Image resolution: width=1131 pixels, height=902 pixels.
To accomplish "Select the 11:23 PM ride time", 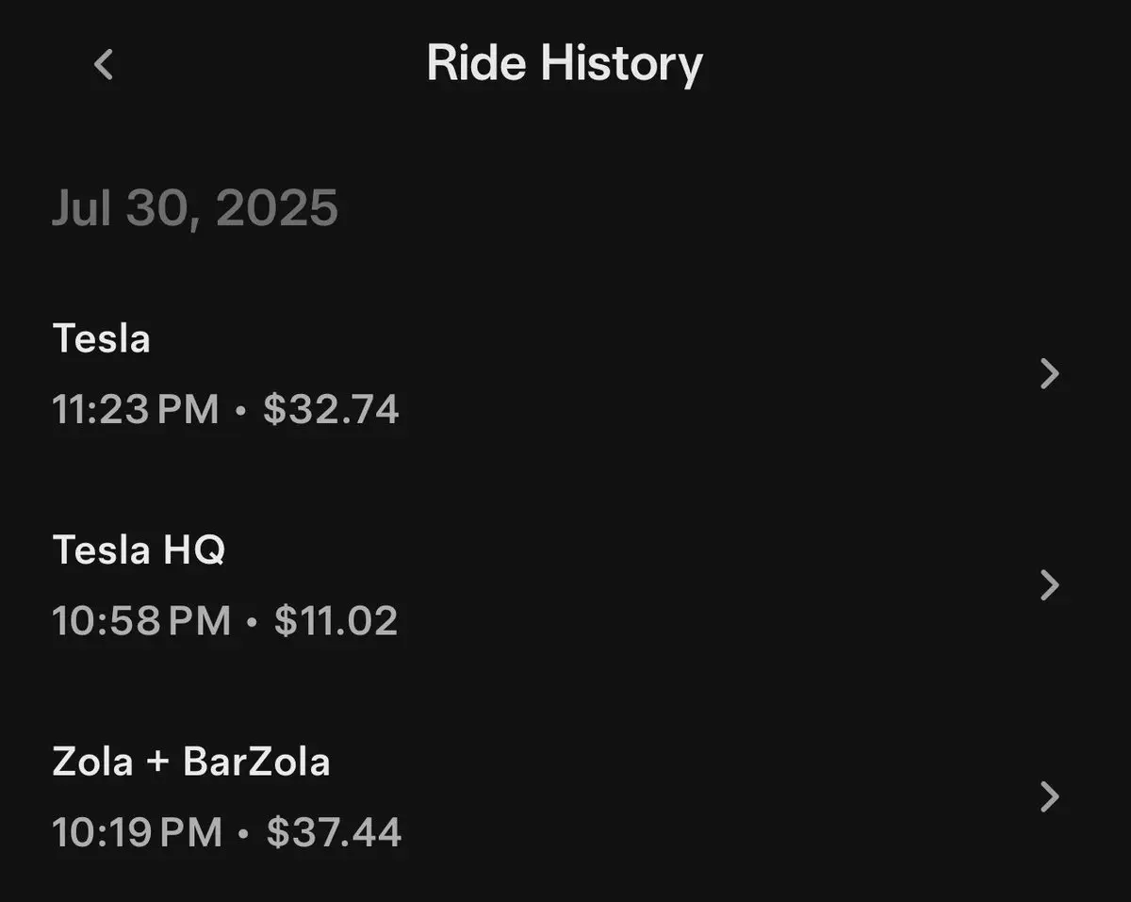I will [136, 410].
